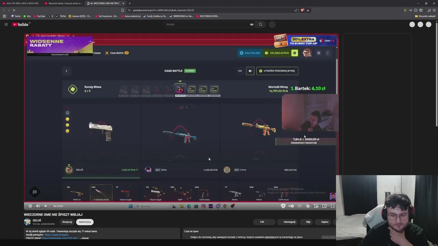The width and height of the screenshot is (438, 246).
Task: Click the first emoji reaction in battle
Action: point(67,113)
